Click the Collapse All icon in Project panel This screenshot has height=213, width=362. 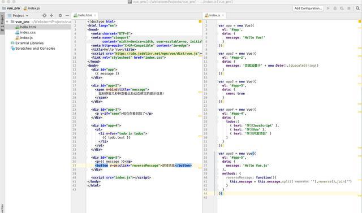(x=51, y=15)
